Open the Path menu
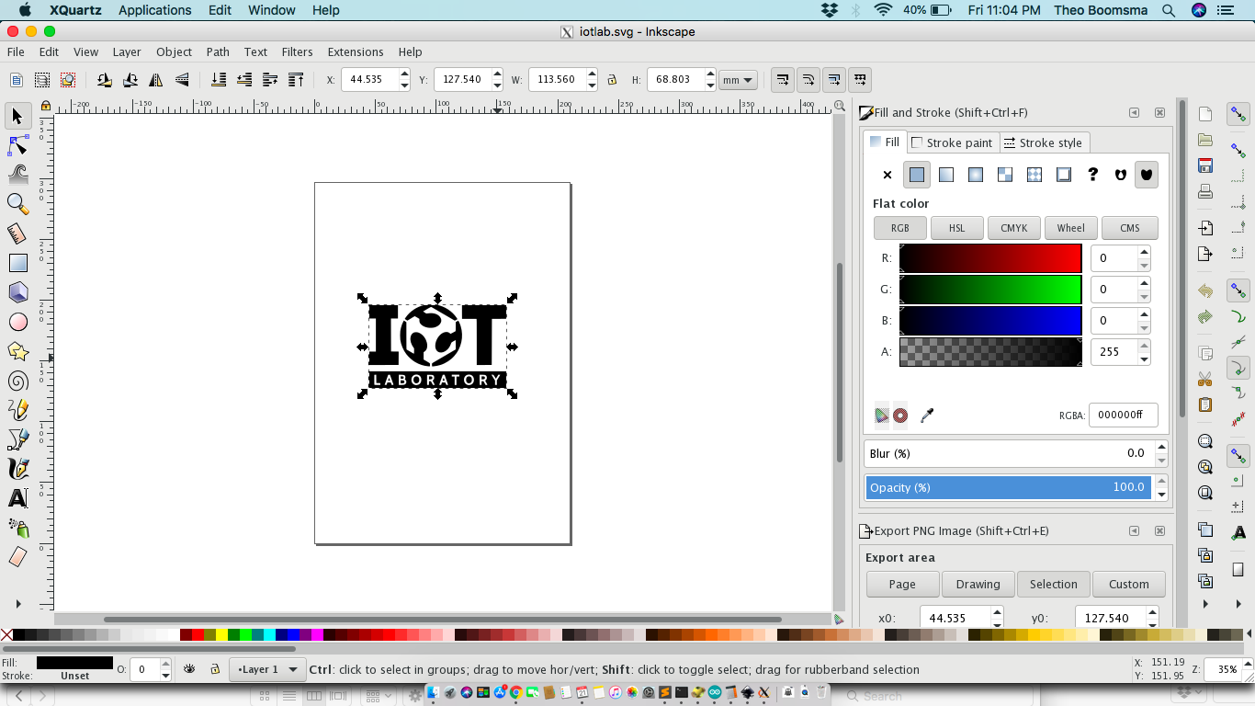Image resolution: width=1255 pixels, height=706 pixels. click(x=218, y=52)
